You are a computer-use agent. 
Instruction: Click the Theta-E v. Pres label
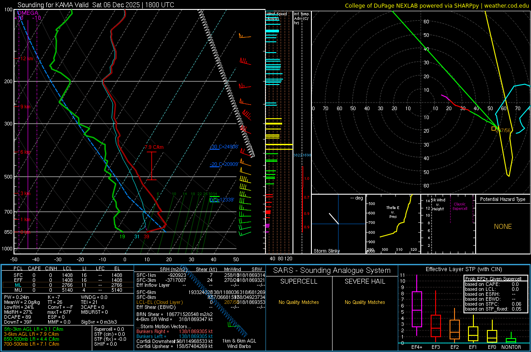tap(393, 212)
